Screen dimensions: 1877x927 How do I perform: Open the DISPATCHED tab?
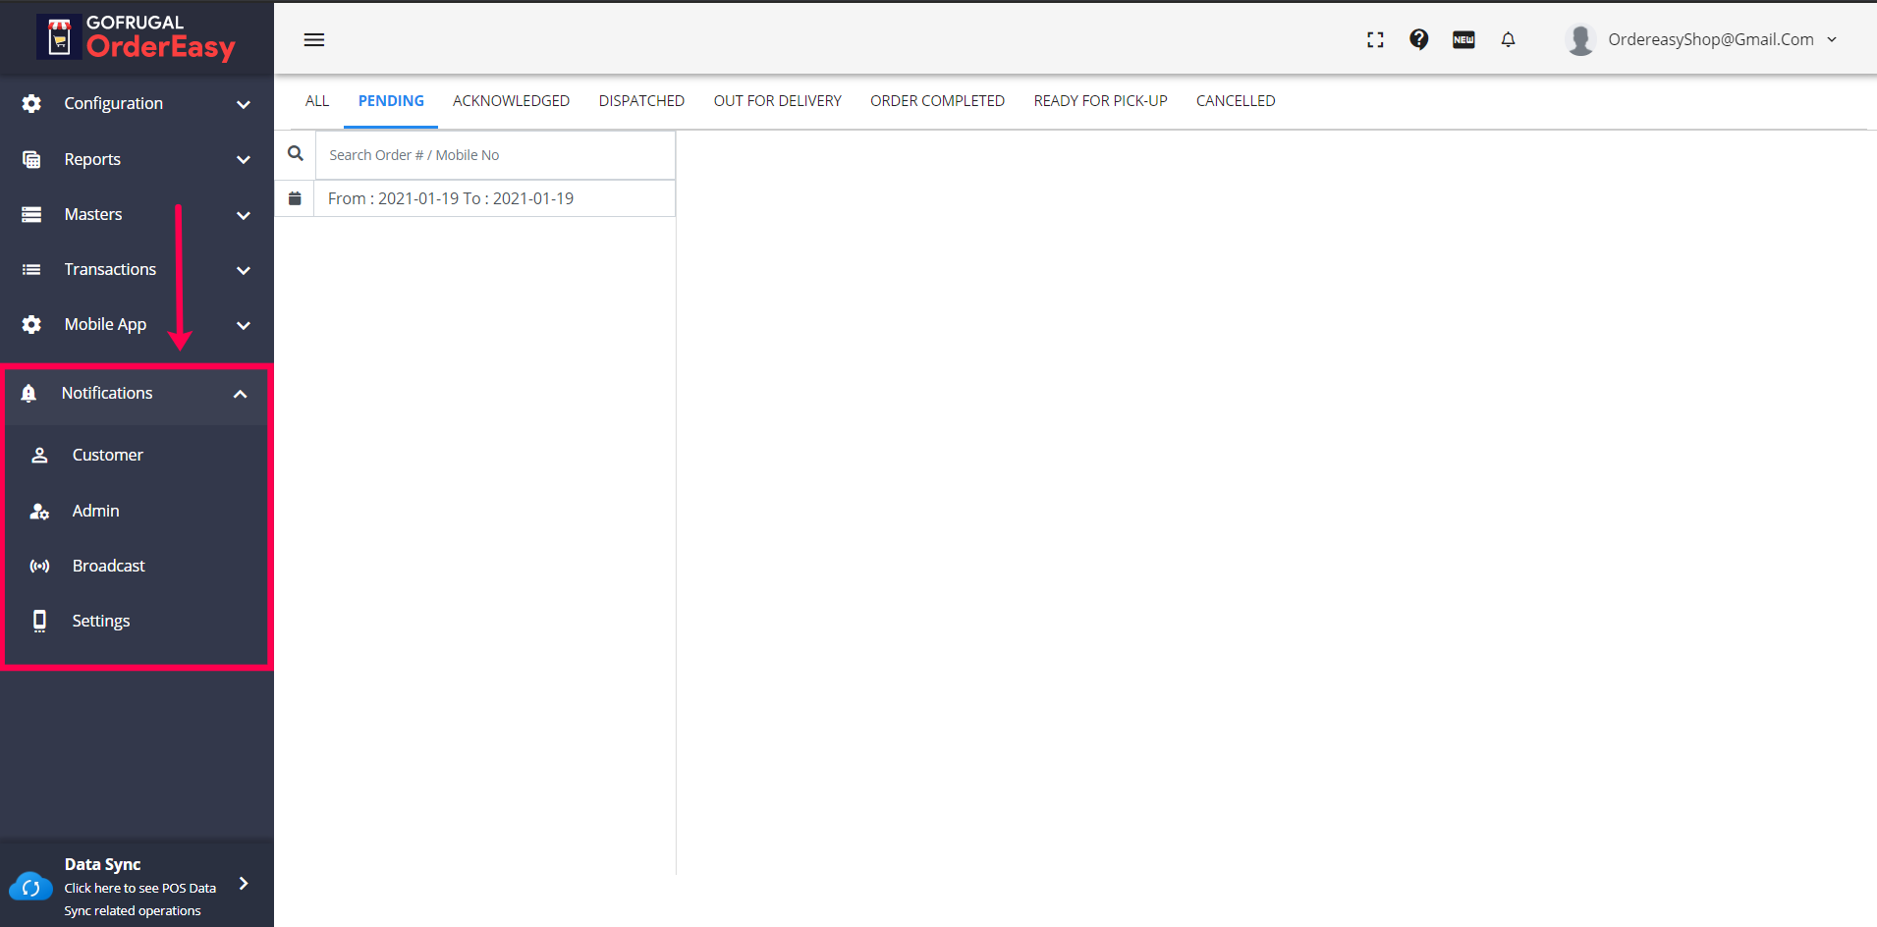(x=641, y=101)
